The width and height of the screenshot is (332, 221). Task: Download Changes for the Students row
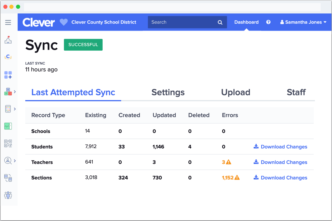tap(280, 147)
